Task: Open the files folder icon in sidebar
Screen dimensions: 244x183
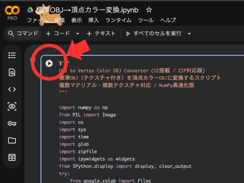Action: point(12,141)
